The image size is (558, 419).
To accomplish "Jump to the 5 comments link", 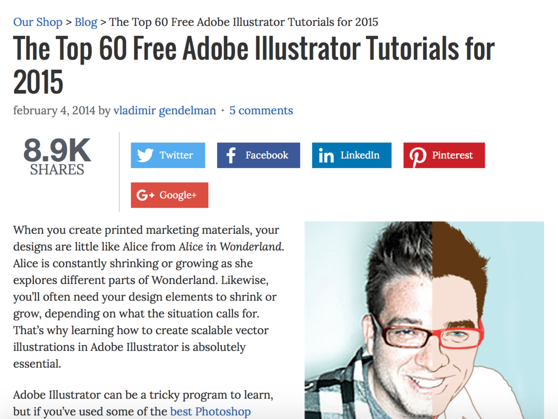I will pos(261,110).
